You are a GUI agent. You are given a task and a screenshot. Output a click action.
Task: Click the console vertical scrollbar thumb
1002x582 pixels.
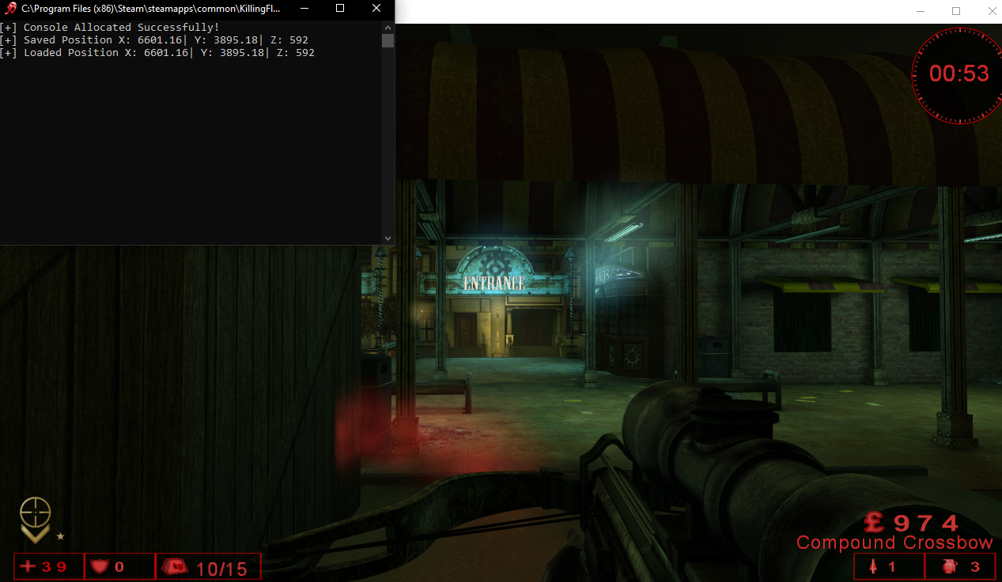click(x=388, y=41)
